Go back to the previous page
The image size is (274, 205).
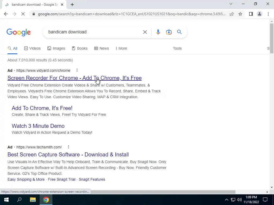pos(6,14)
